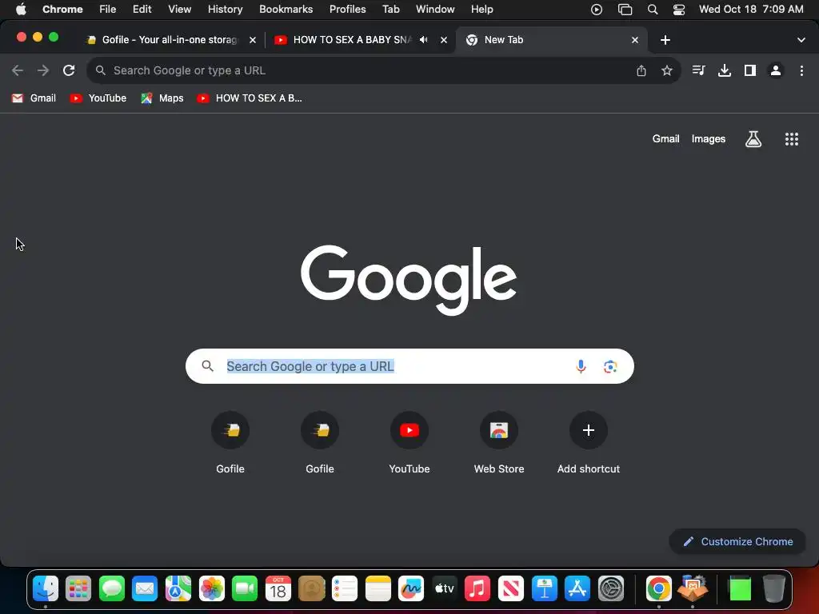The width and height of the screenshot is (819, 614).
Task: Open a new tab with plus button
Action: pos(665,40)
